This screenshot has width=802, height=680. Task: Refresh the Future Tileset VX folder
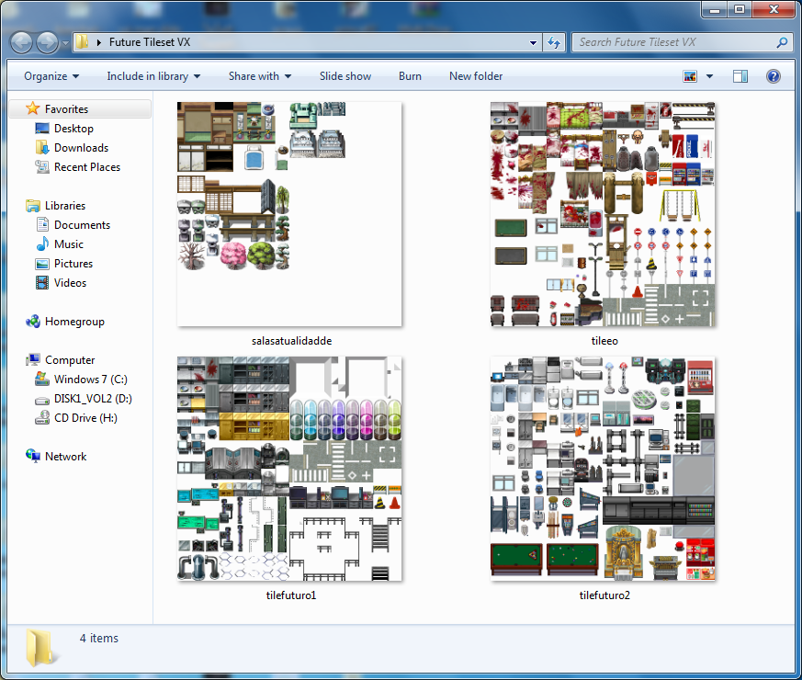click(x=554, y=42)
